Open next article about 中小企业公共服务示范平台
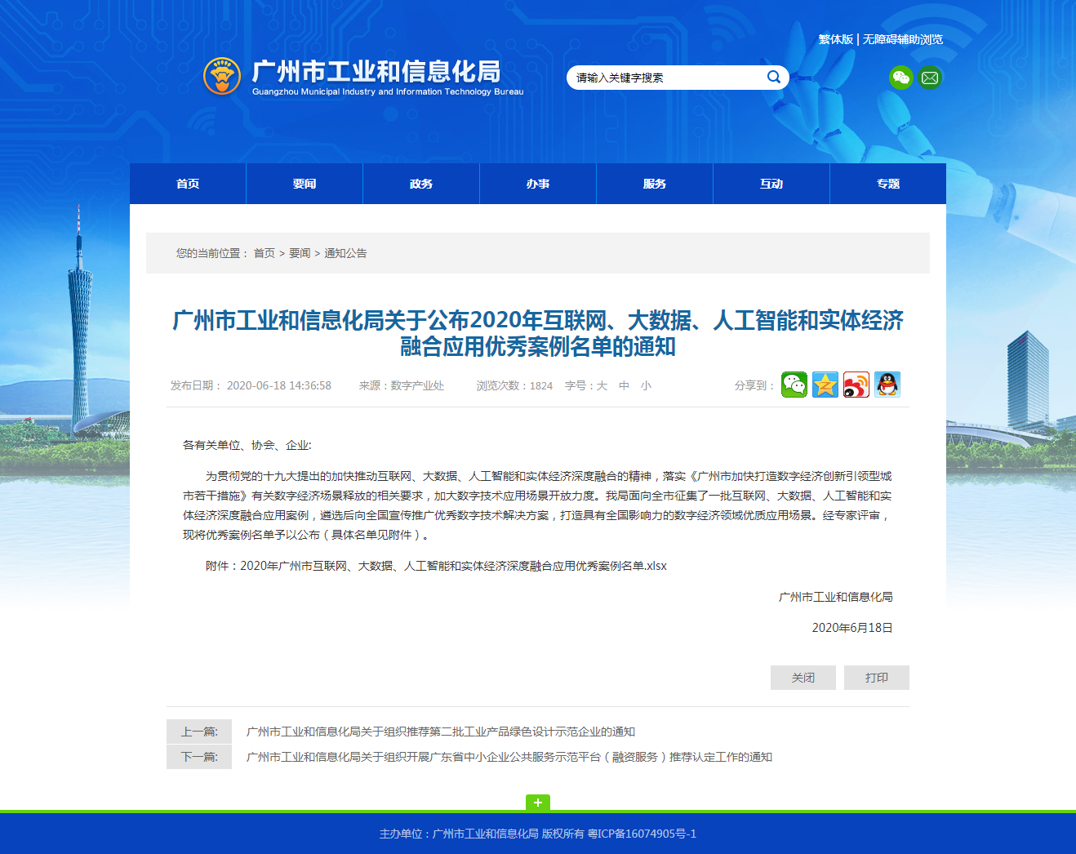The height and width of the screenshot is (854, 1076). pyautogui.click(x=509, y=757)
